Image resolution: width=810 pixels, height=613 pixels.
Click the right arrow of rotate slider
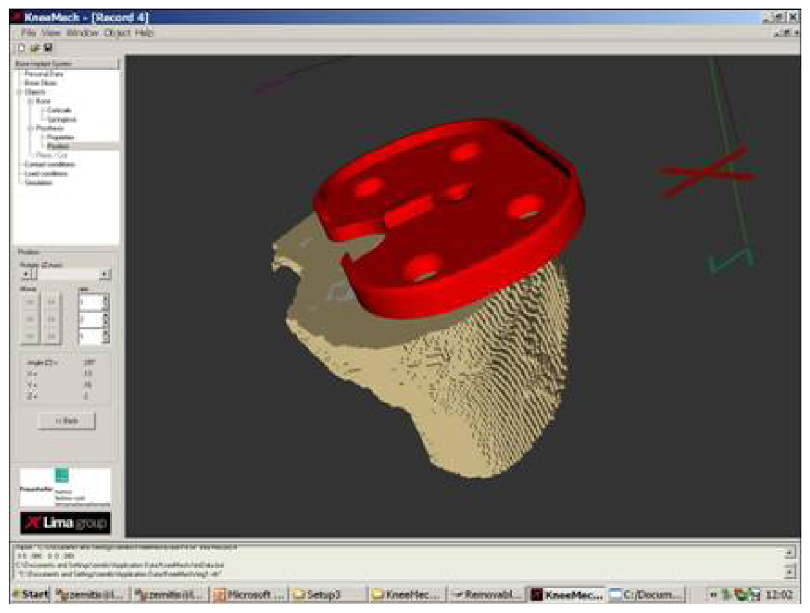pyautogui.click(x=105, y=274)
